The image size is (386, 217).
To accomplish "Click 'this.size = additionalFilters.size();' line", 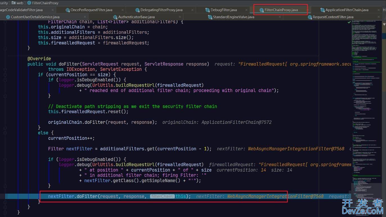I will click(x=86, y=37).
